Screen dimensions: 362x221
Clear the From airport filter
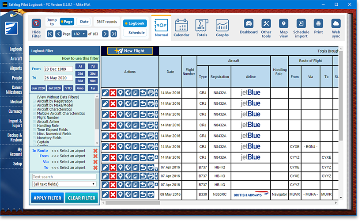tap(95, 156)
